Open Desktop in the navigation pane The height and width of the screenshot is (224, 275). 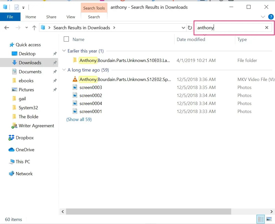point(27,54)
